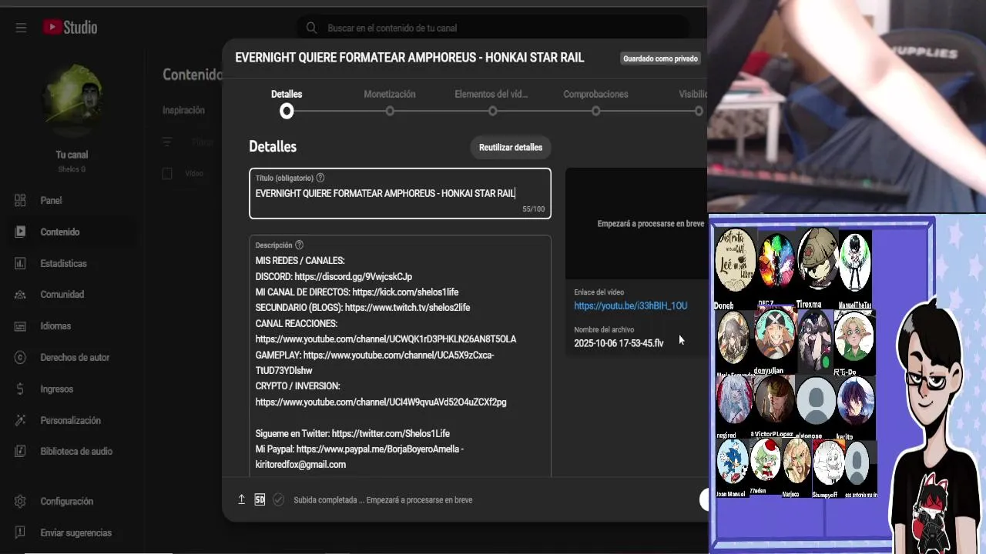Switch to the Inspiración tab
Screen dimensions: 986x554
[183, 110]
